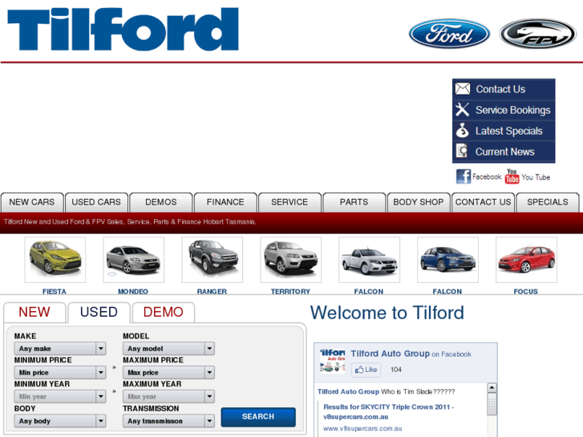583x437 pixels.
Task: Open the SKYCITY Triple Crown results link
Action: [x=389, y=411]
